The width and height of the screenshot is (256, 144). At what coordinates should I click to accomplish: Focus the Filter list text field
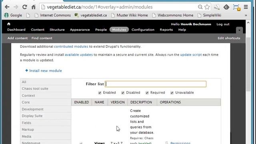[x=156, y=84]
